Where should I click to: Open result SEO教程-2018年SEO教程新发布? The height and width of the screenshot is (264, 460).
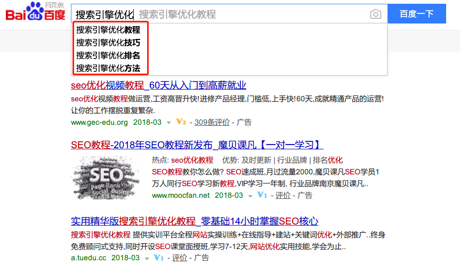pyautogui.click(x=197, y=145)
